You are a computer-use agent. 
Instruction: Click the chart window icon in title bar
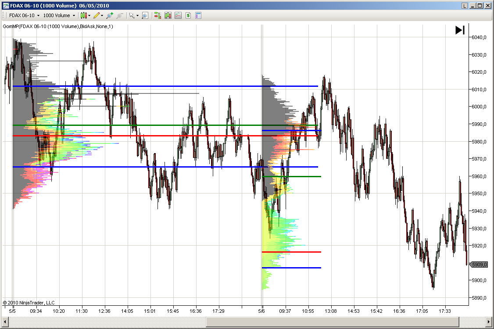[x=6, y=6]
